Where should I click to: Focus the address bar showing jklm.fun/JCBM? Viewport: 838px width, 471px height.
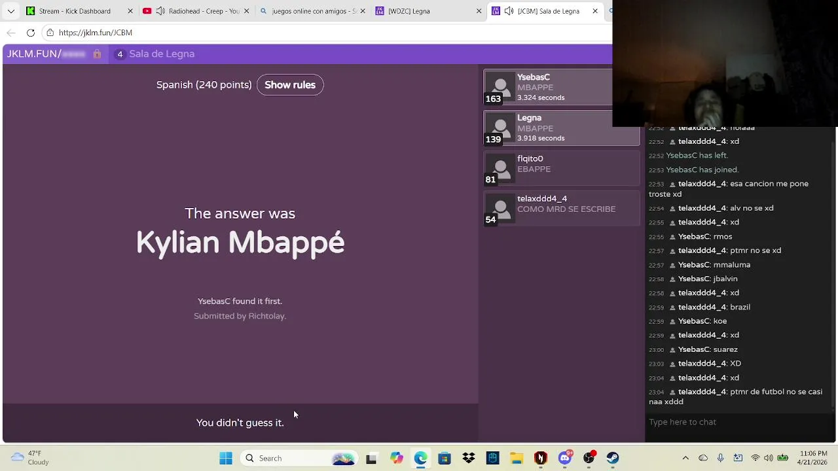point(327,33)
